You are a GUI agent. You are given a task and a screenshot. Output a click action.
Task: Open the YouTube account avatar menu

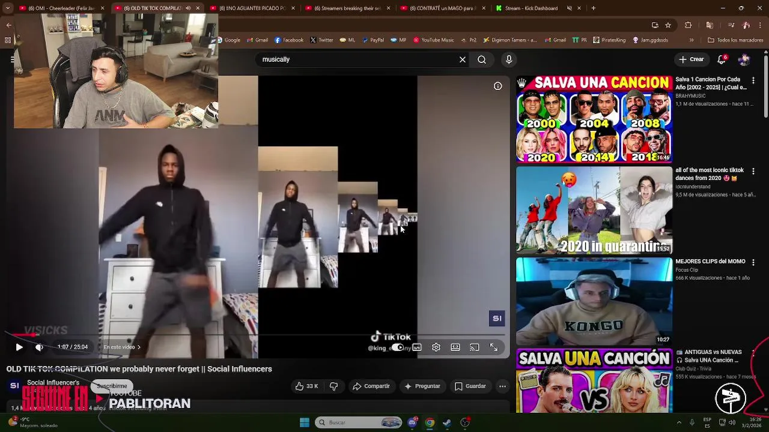pyautogui.click(x=744, y=59)
